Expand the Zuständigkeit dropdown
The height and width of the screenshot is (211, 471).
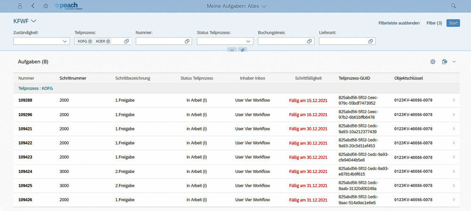65,41
